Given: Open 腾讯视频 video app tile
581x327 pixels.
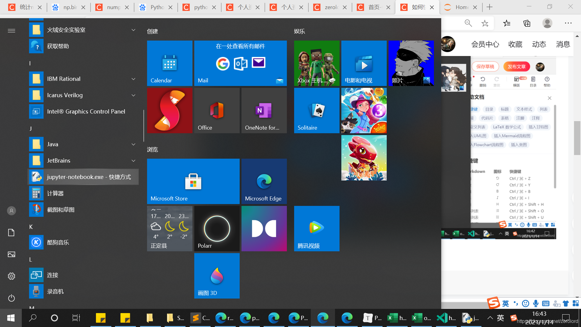Looking at the screenshot, I should (316, 228).
